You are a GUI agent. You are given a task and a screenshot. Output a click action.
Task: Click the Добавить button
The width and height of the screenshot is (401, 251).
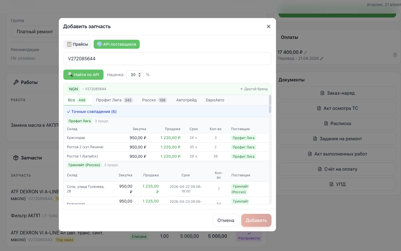pyautogui.click(x=256, y=220)
